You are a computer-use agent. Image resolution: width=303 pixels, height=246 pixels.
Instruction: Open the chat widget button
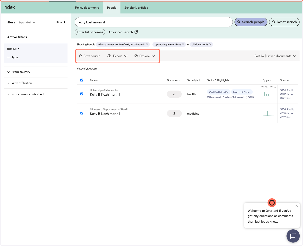click(x=293, y=236)
